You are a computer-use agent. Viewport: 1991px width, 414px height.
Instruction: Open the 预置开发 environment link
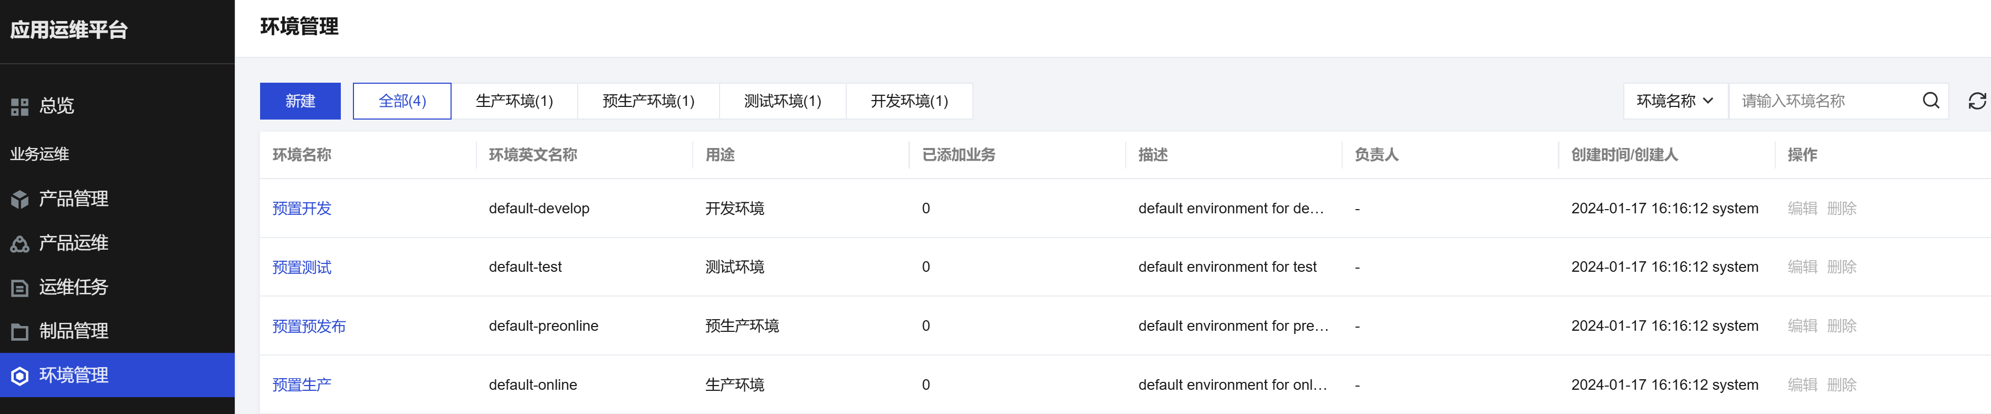click(301, 209)
